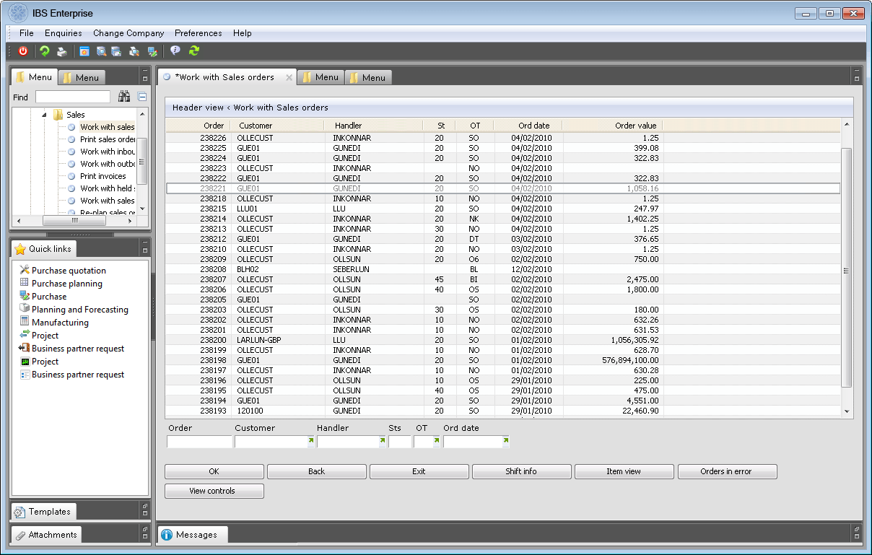The image size is (872, 555).
Task: Click the collapse-all icon next to the binoculars
Action: 141,97
